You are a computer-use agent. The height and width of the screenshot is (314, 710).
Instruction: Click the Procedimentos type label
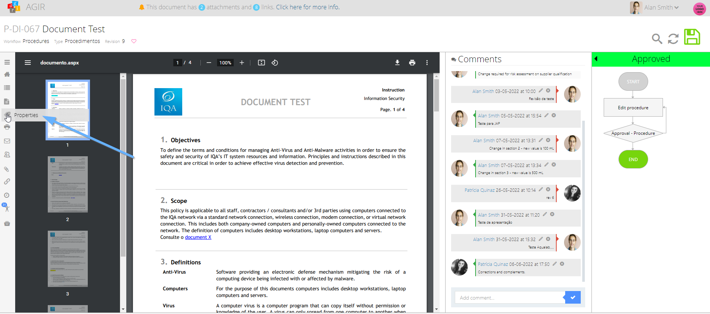82,41
